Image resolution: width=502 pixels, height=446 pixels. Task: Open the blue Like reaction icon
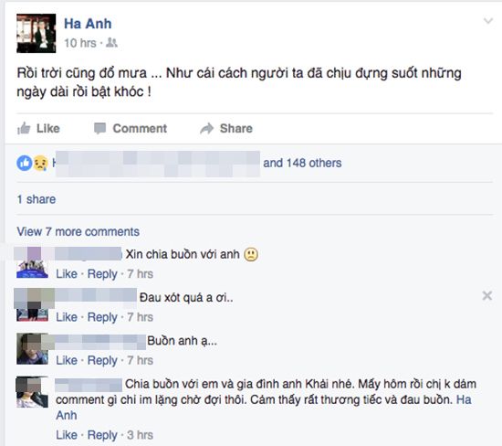(x=25, y=164)
